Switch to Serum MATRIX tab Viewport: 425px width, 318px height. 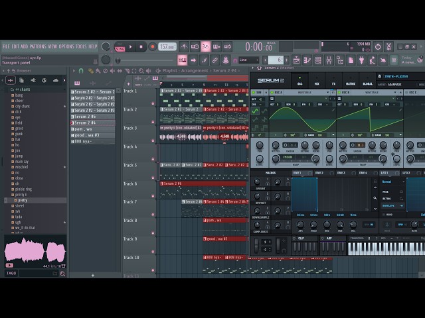[351, 81]
